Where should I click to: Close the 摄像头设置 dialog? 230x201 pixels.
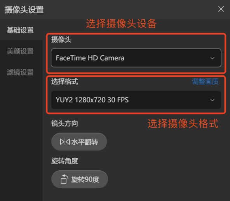pyautogui.click(x=221, y=9)
